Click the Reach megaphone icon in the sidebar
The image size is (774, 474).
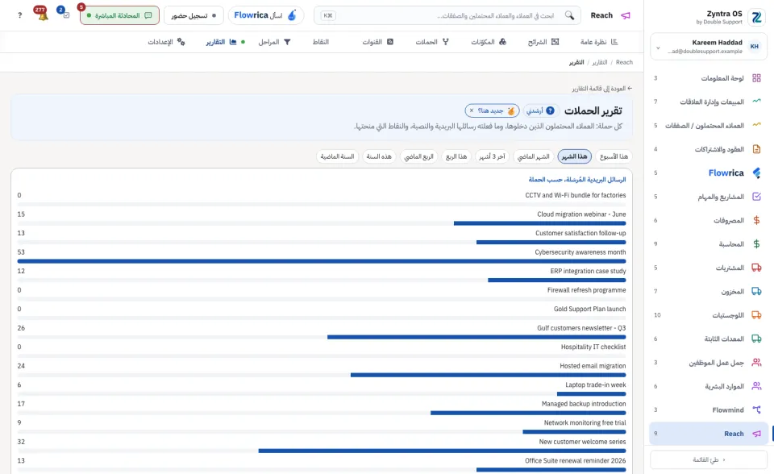(756, 434)
